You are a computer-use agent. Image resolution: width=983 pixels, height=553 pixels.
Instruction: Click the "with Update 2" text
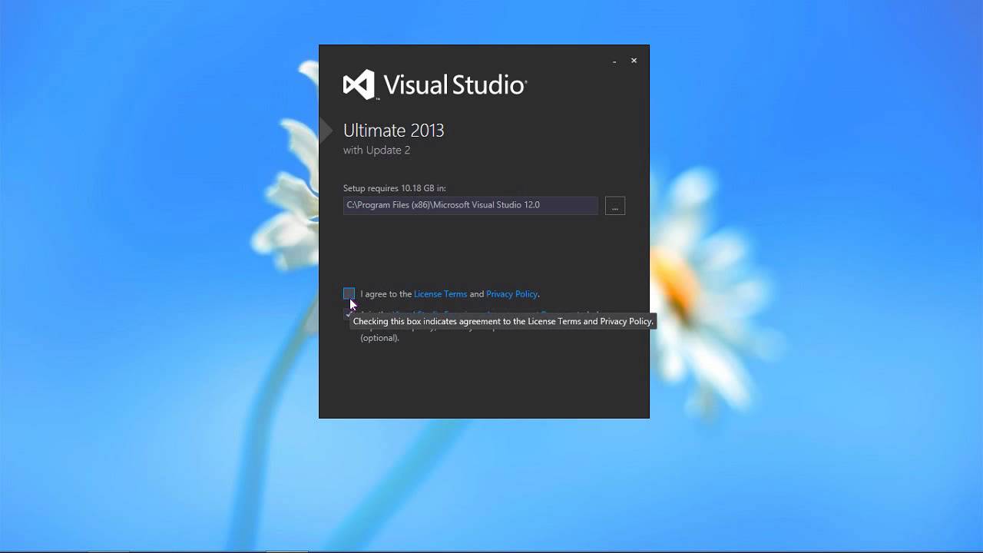[376, 151]
